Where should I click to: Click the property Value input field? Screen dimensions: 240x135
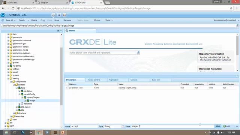pyautogui.click(x=172, y=126)
